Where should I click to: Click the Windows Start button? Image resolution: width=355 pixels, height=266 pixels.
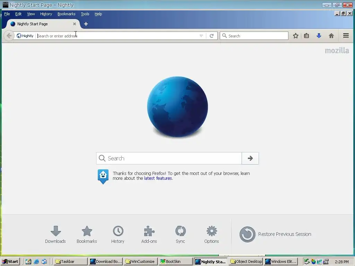(10, 261)
